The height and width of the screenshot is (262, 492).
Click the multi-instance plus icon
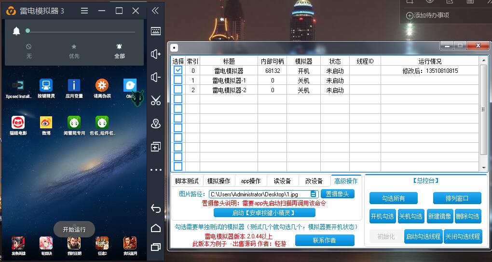tap(156, 147)
